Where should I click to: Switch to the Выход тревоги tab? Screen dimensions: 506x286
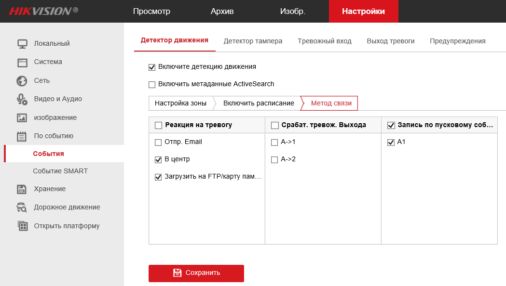(x=390, y=41)
